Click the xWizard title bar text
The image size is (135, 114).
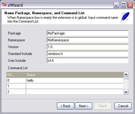tap(15, 5)
